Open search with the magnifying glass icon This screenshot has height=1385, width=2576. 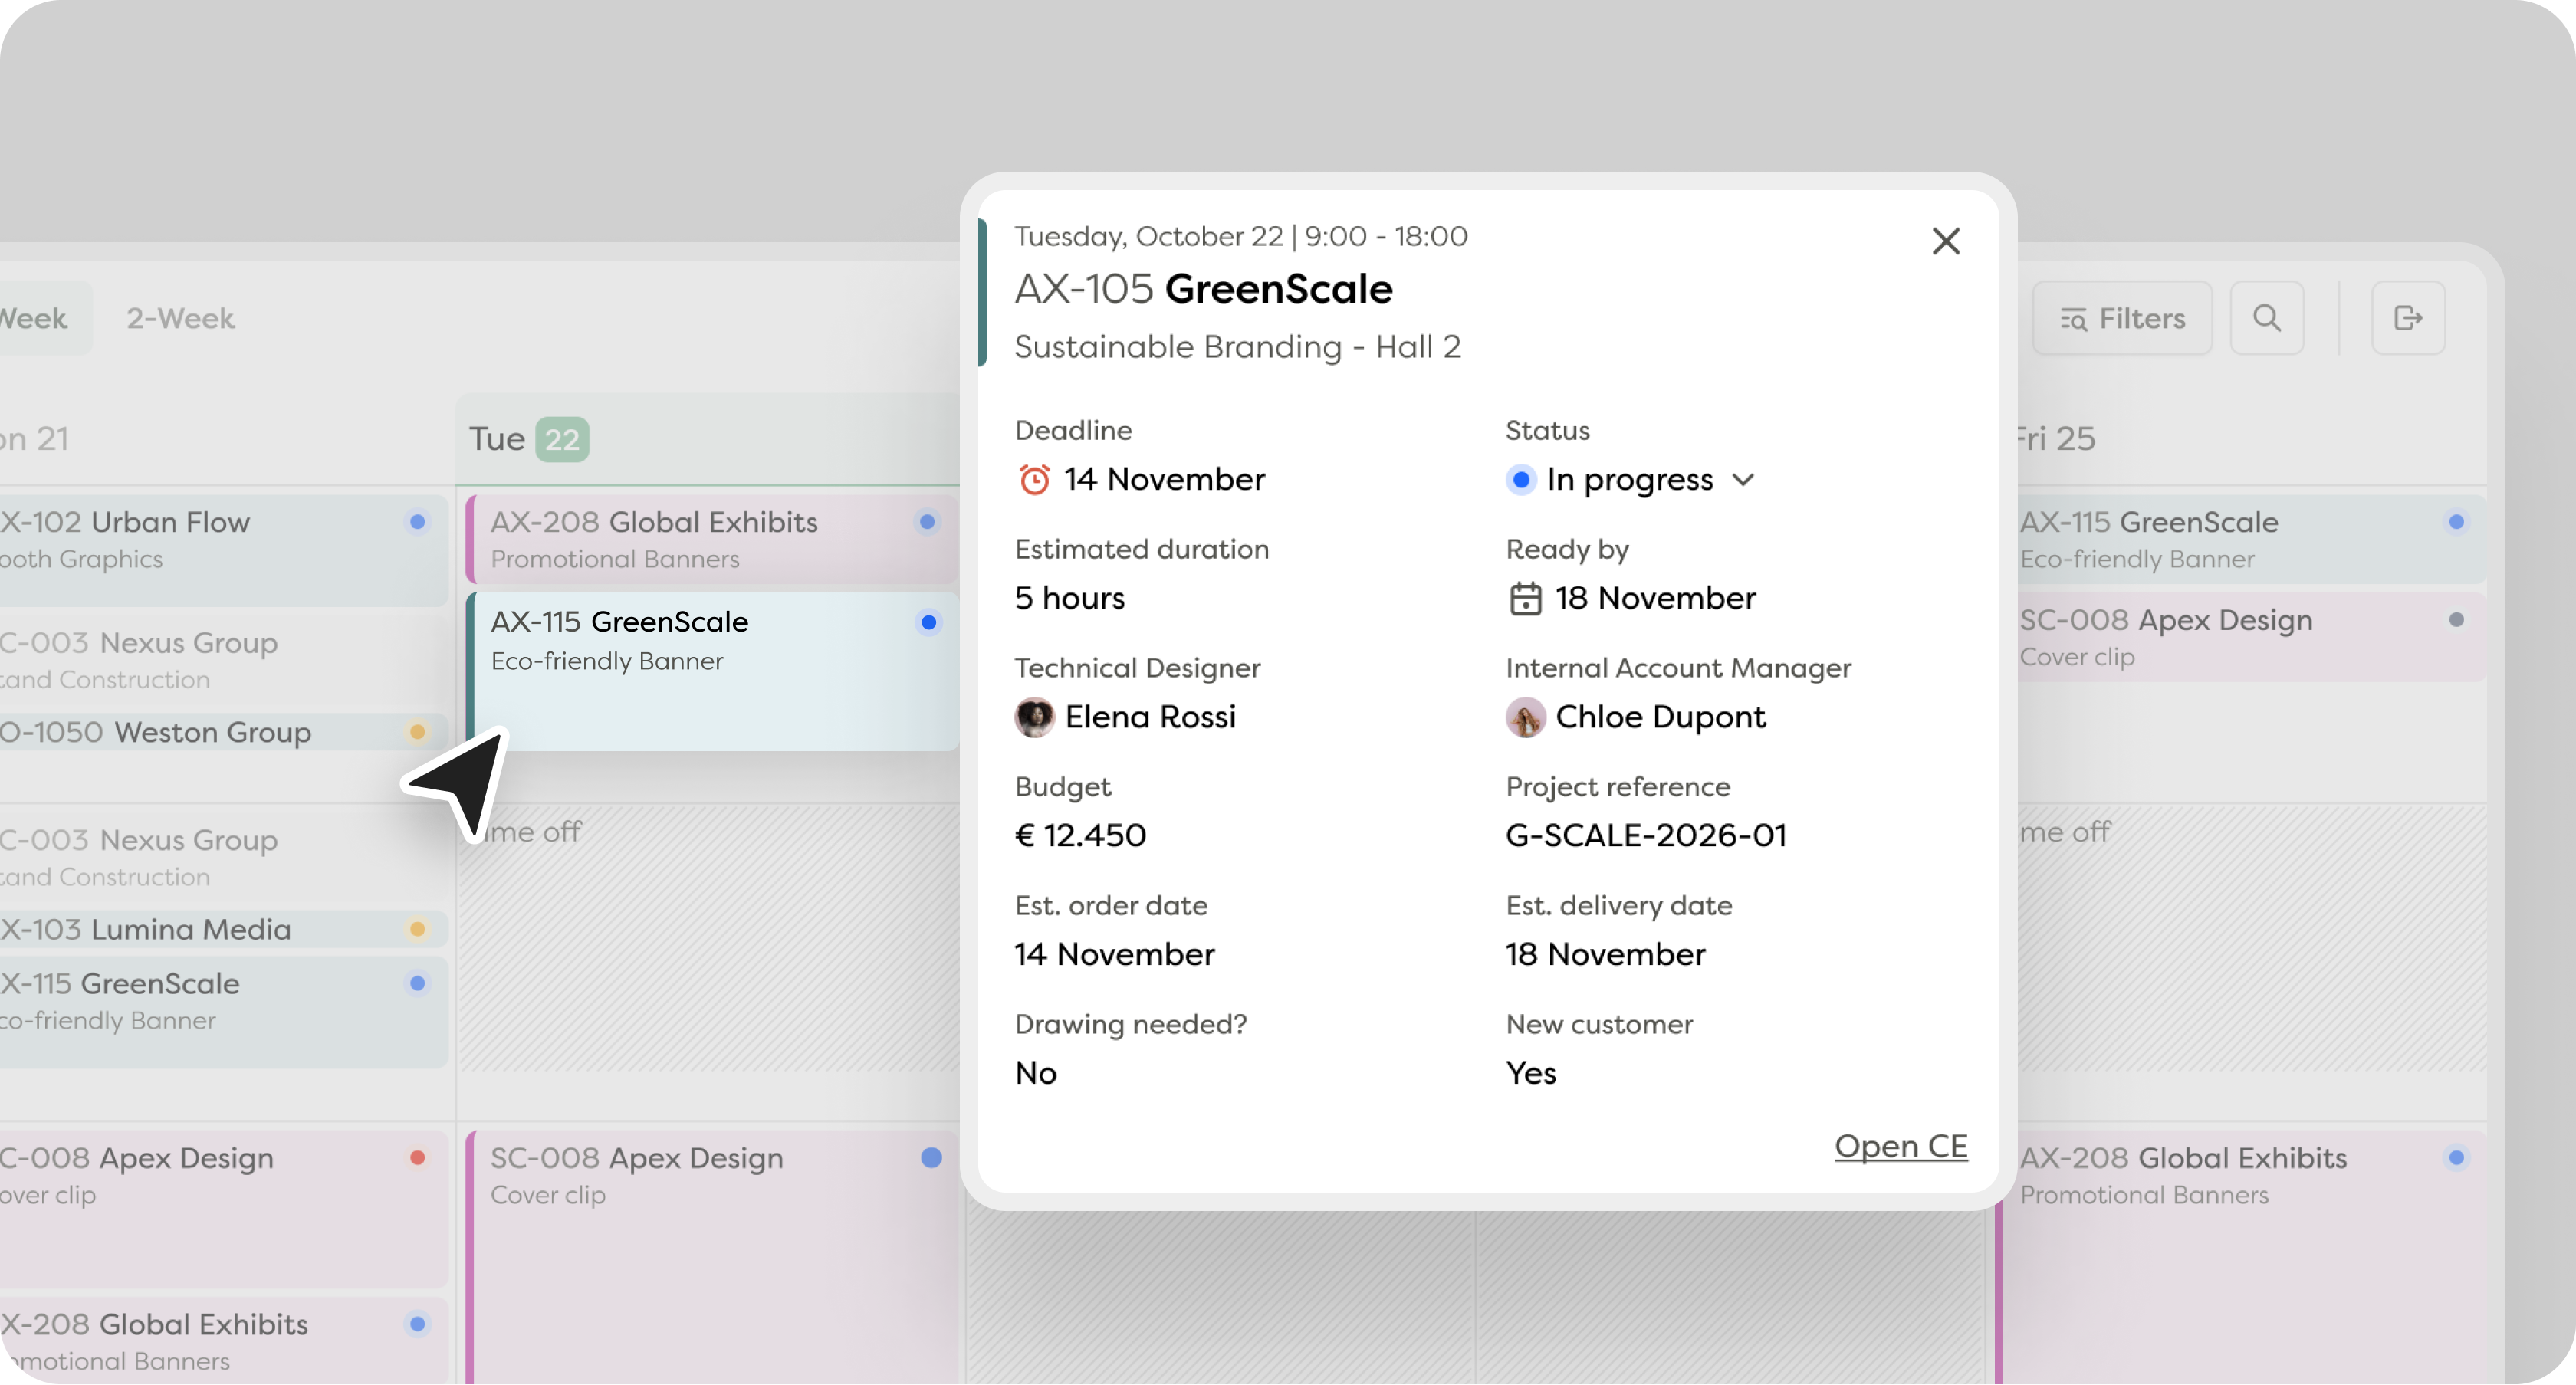pos(2267,318)
